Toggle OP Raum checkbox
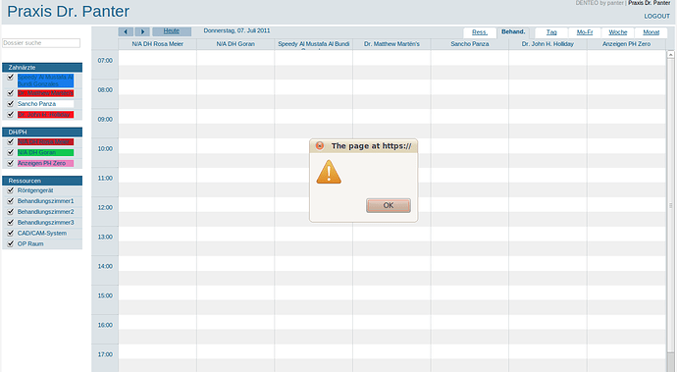677x372 pixels. [11, 243]
